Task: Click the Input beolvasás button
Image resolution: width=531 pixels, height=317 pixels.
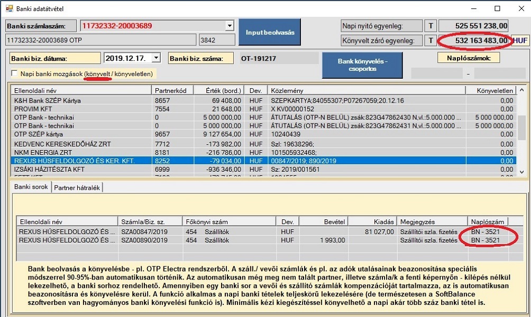Action: point(269,33)
